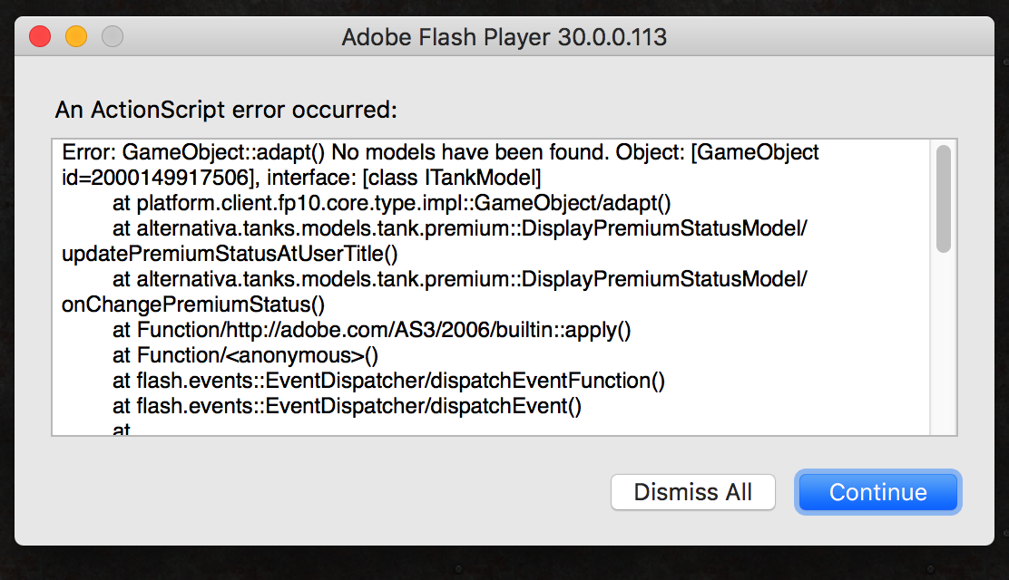Click the "An ActionScript error occurred:" label
1009x580 pixels.
[227, 111]
